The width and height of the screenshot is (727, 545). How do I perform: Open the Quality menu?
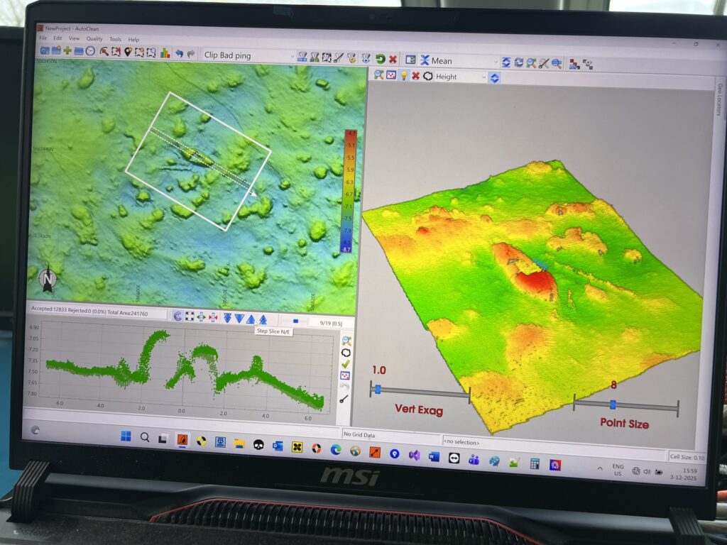tap(94, 39)
